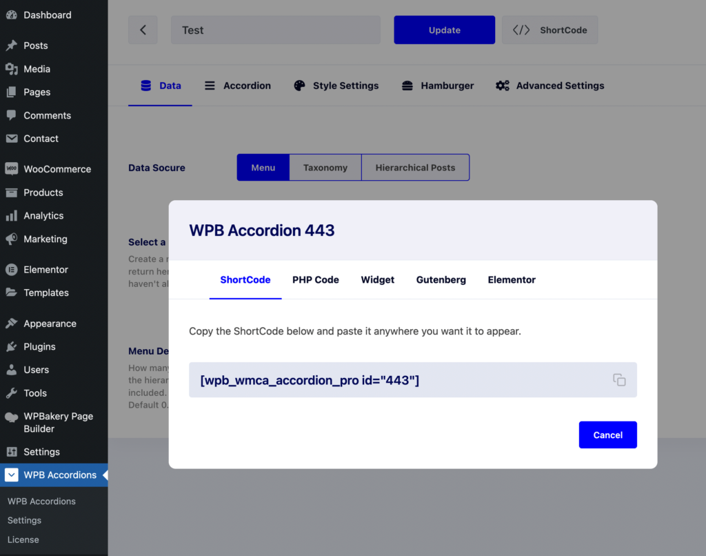Click the Elementor logo icon
The height and width of the screenshot is (556, 706).
pyautogui.click(x=12, y=270)
